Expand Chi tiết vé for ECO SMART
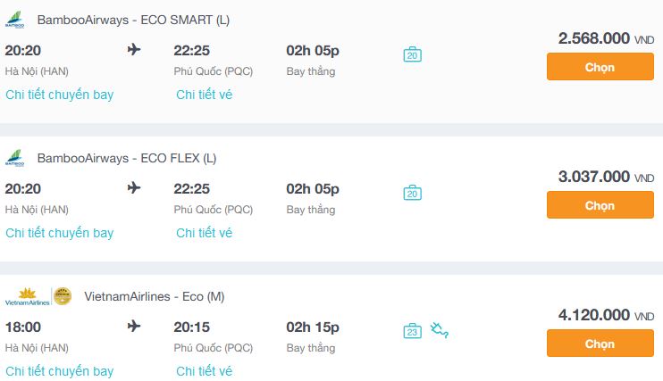The image size is (663, 381). pos(205,95)
